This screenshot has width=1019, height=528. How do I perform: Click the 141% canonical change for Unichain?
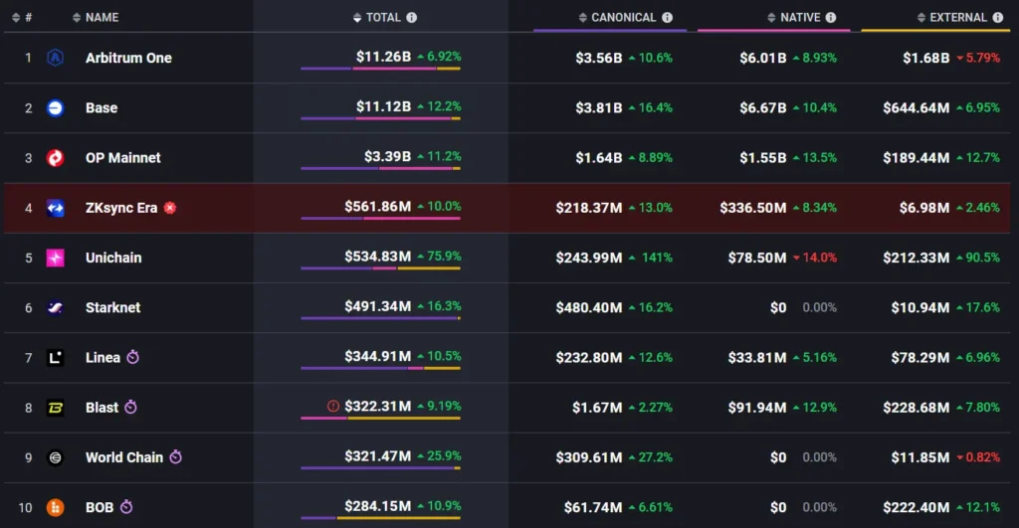[651, 258]
